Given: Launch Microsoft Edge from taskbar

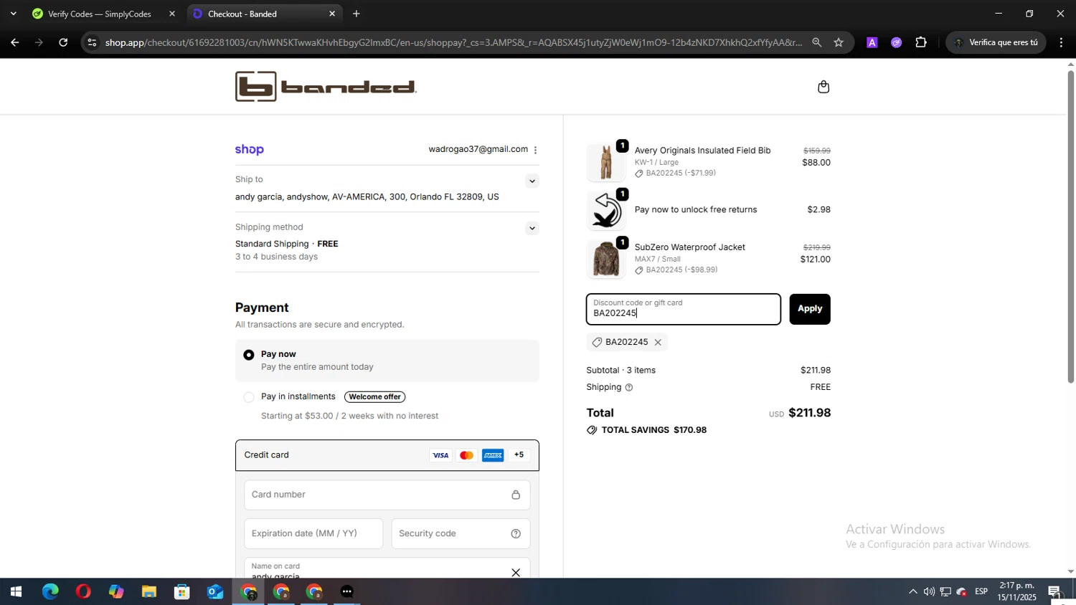Looking at the screenshot, I should pyautogui.click(x=50, y=592).
